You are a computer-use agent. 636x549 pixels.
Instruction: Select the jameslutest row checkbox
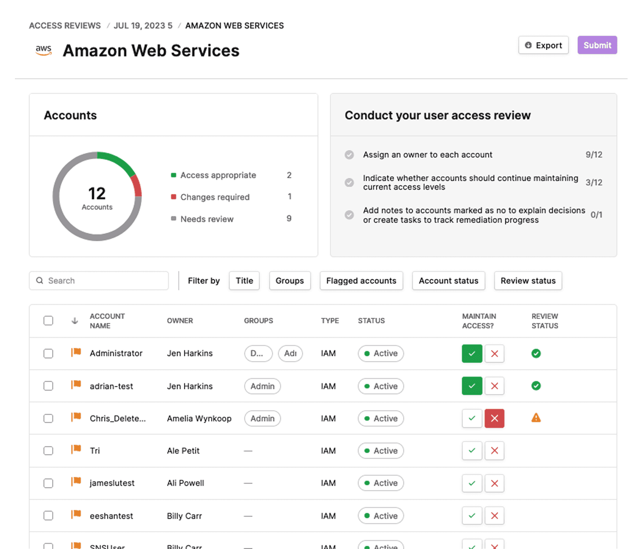tap(48, 483)
